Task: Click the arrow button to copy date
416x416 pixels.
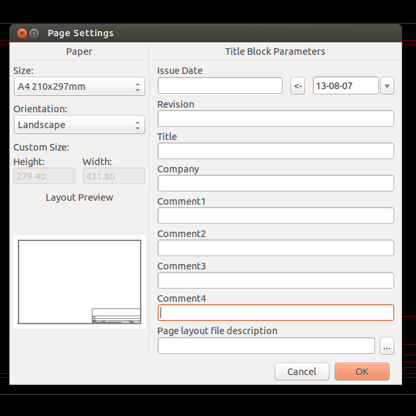Action: pyautogui.click(x=298, y=86)
